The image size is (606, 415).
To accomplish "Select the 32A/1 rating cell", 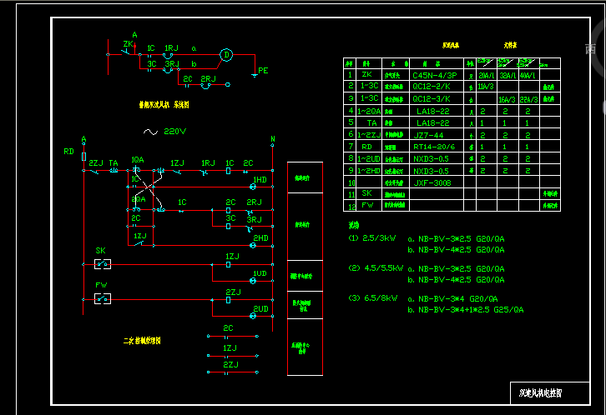I will tap(508, 76).
